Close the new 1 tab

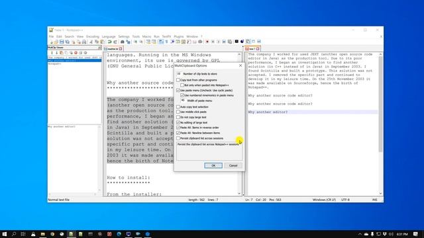[x=258, y=49]
